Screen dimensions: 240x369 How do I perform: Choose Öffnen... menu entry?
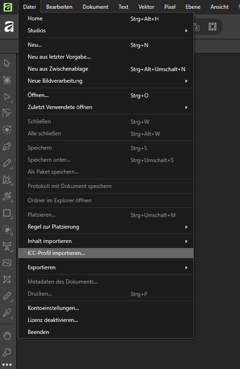[x=106, y=95]
